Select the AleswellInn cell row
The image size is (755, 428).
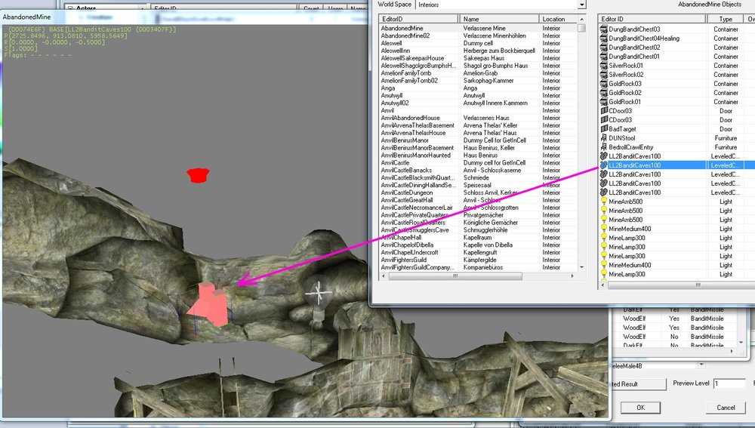pos(478,51)
